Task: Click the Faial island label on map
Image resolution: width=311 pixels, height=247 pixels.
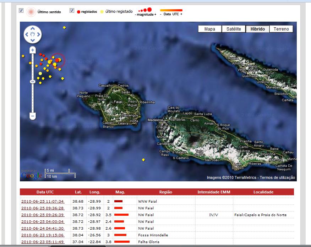Action: [118, 102]
